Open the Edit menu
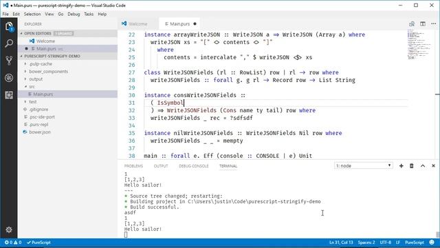This screenshot has width=440, height=248. (16, 14)
